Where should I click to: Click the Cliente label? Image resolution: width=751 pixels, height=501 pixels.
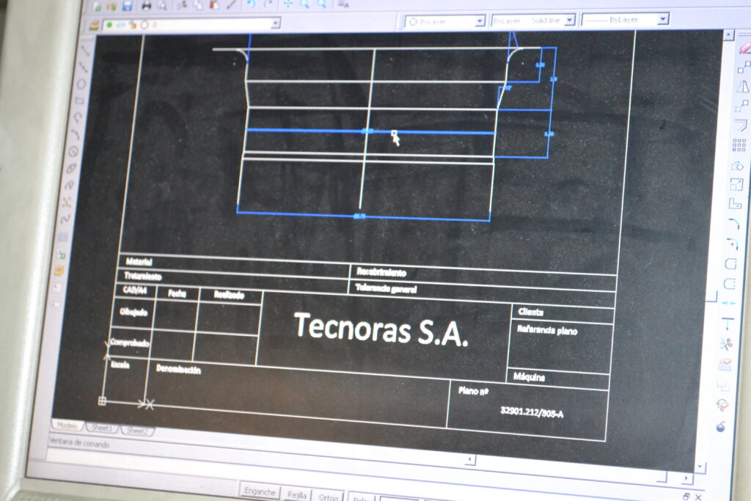click(531, 312)
